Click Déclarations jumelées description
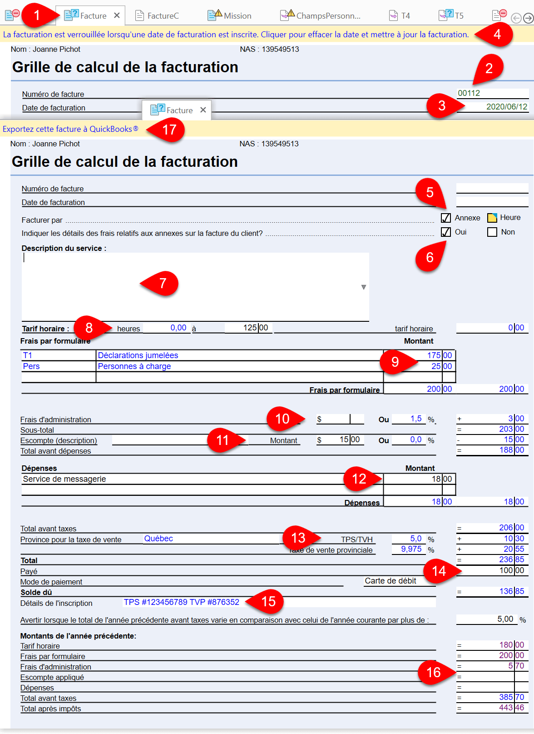 240,355
